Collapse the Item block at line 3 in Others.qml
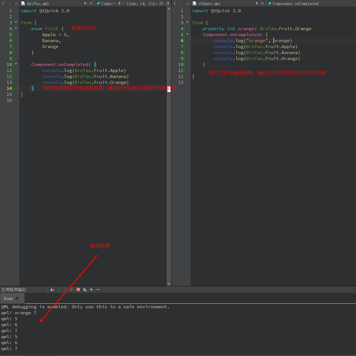Image resolution: width=356 pixels, height=356 pixels. 187,23
